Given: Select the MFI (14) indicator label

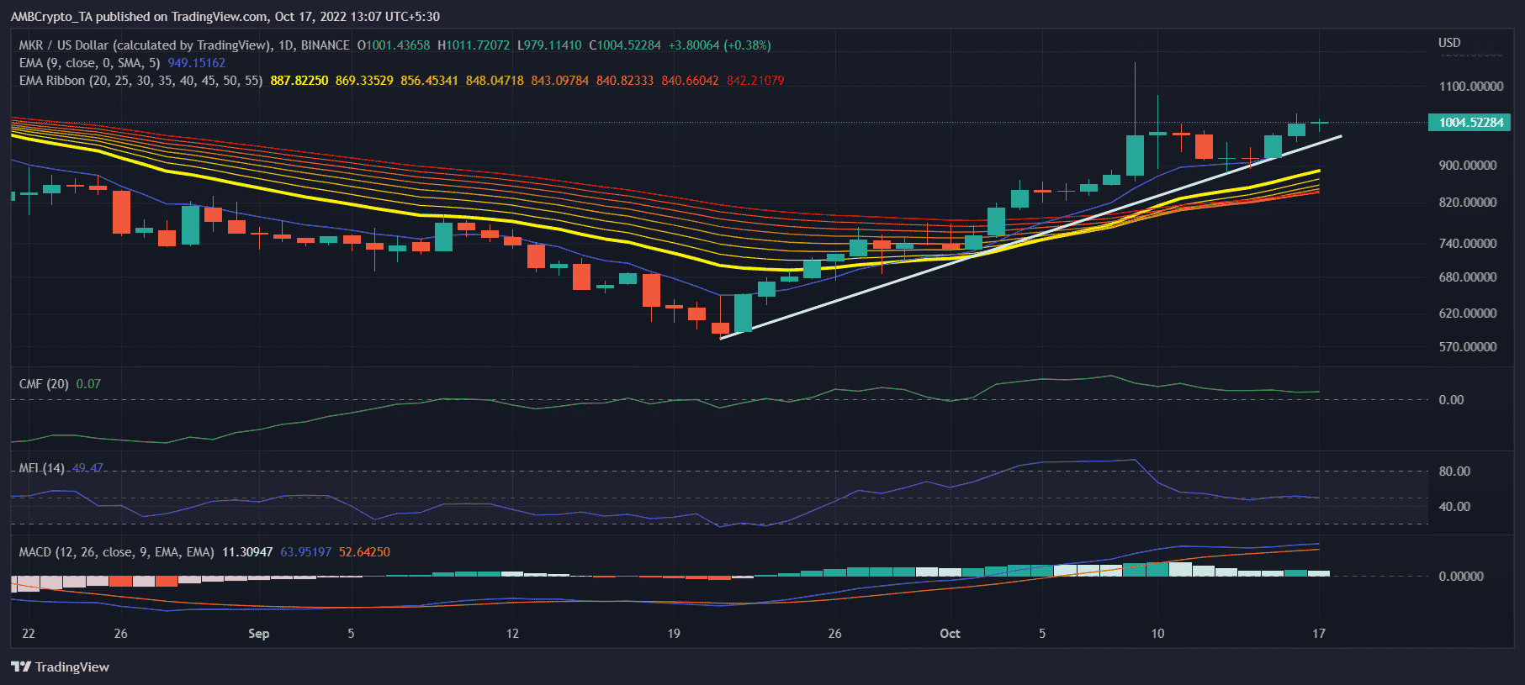Looking at the screenshot, I should pos(41,468).
